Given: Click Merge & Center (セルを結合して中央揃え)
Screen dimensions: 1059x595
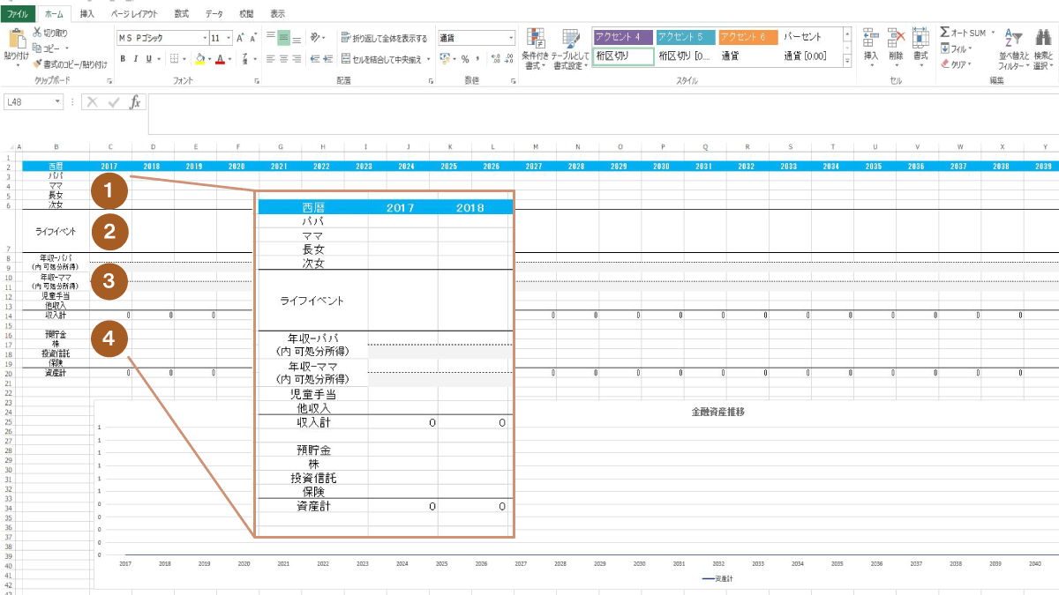Looking at the screenshot, I should coord(383,59).
